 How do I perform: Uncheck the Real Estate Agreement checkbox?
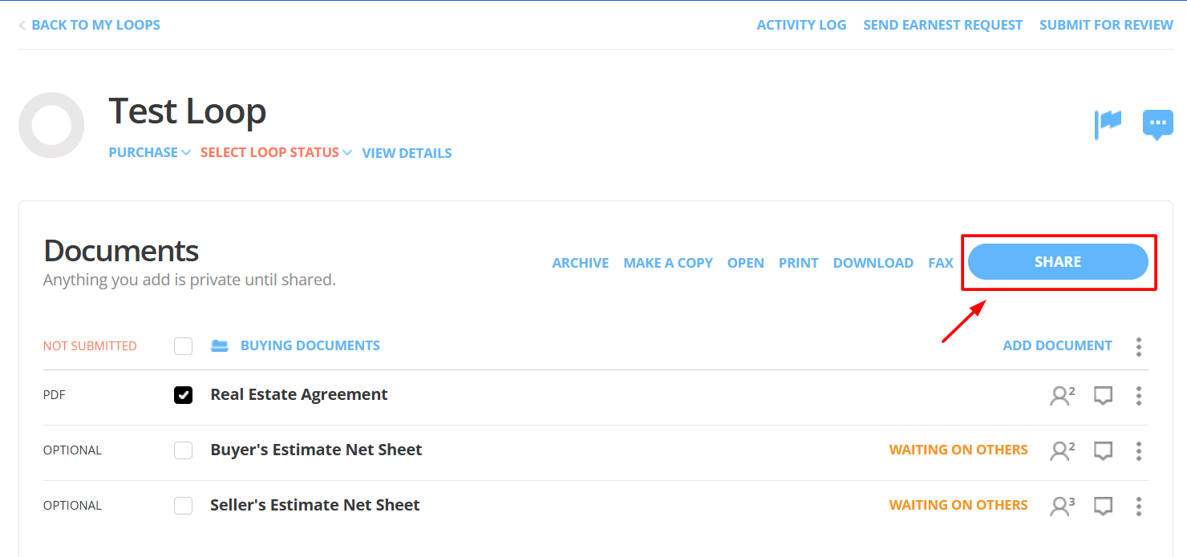click(184, 395)
